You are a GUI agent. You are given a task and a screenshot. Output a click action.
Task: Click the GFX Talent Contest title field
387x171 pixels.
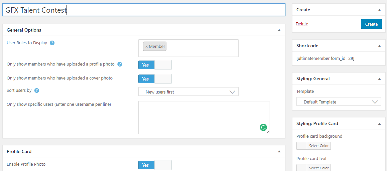[x=144, y=10]
